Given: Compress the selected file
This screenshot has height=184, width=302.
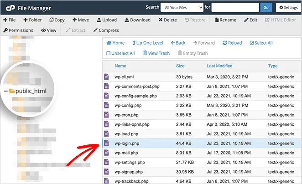Looking at the screenshot, I should click(106, 30).
